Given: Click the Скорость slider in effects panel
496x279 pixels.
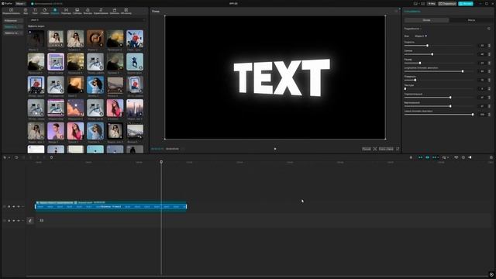Looking at the screenshot, I should pos(439,46).
